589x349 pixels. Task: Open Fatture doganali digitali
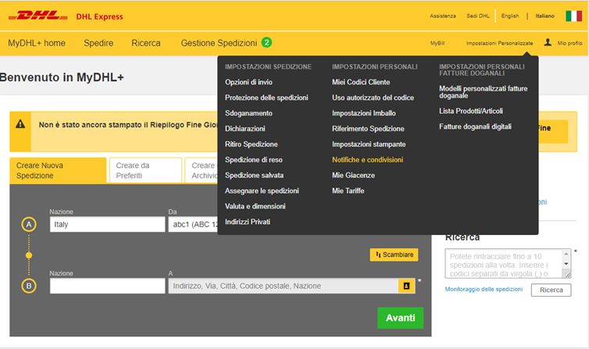click(475, 126)
